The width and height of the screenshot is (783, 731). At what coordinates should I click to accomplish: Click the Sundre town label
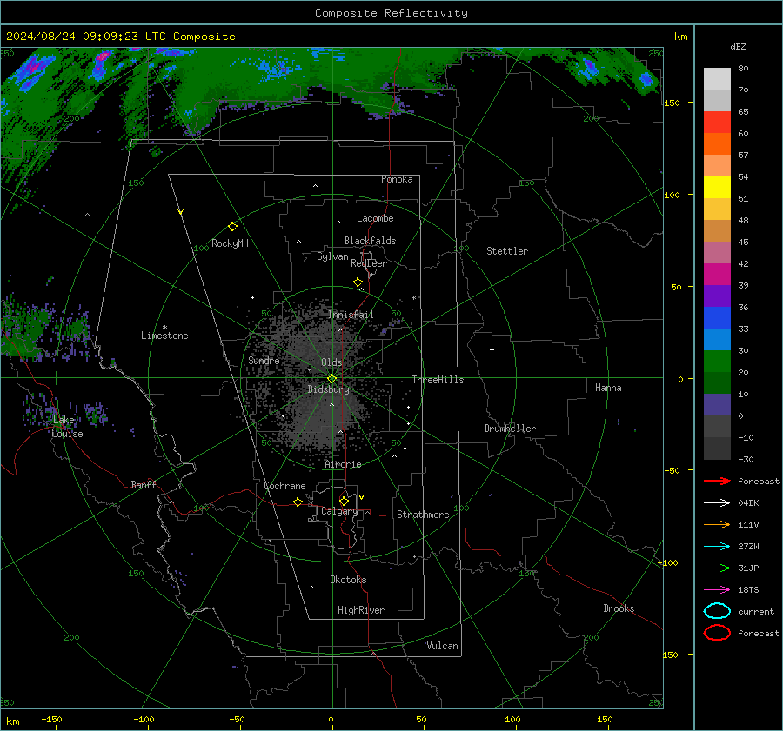(x=264, y=360)
